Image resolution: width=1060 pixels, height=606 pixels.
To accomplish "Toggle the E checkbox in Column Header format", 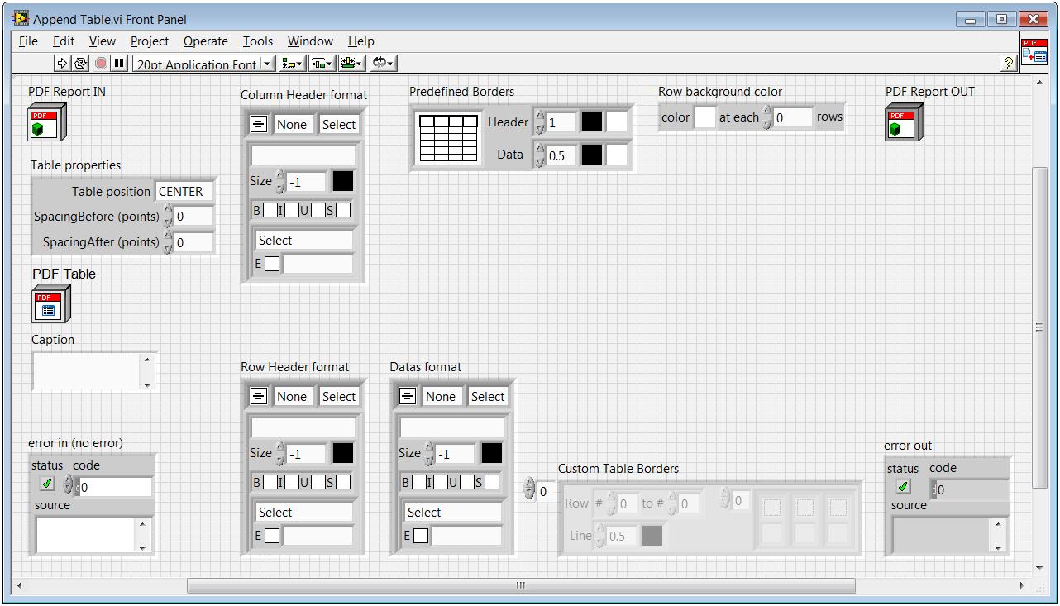I will click(x=272, y=264).
